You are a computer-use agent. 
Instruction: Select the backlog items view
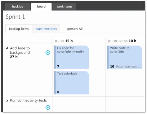point(19,29)
